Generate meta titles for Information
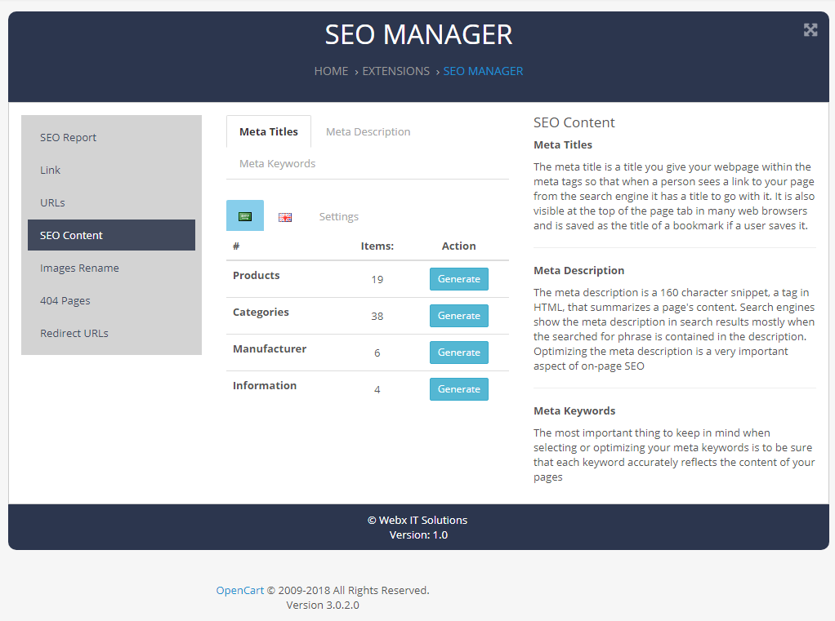The height and width of the screenshot is (621, 835). (458, 389)
